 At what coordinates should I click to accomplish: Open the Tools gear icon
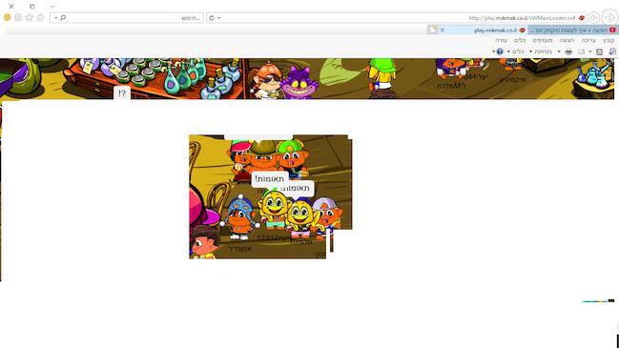pos(18,17)
